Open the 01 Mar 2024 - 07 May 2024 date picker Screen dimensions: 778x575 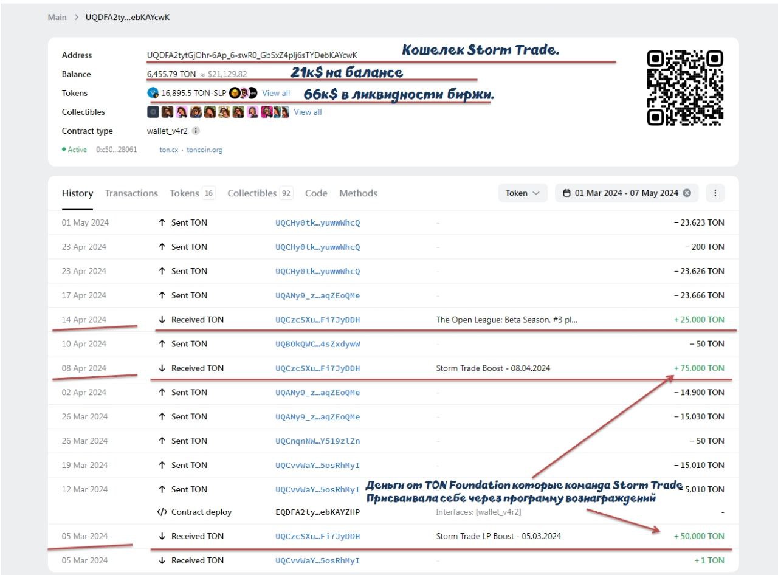point(627,193)
